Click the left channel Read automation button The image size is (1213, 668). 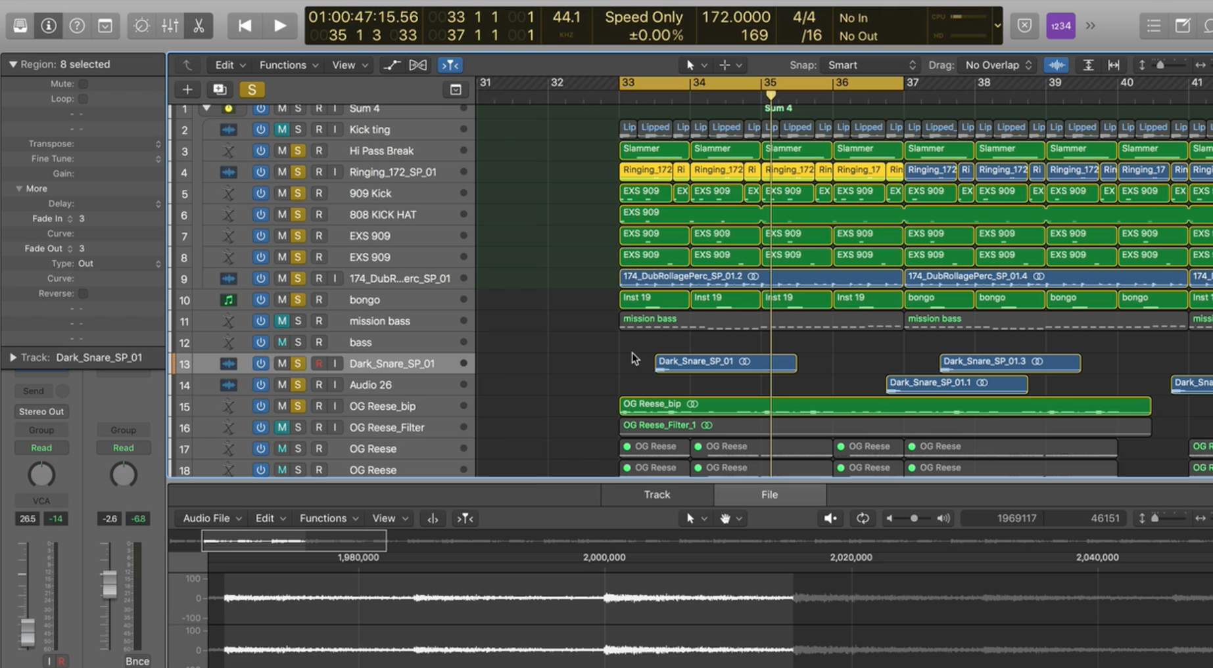coord(41,448)
